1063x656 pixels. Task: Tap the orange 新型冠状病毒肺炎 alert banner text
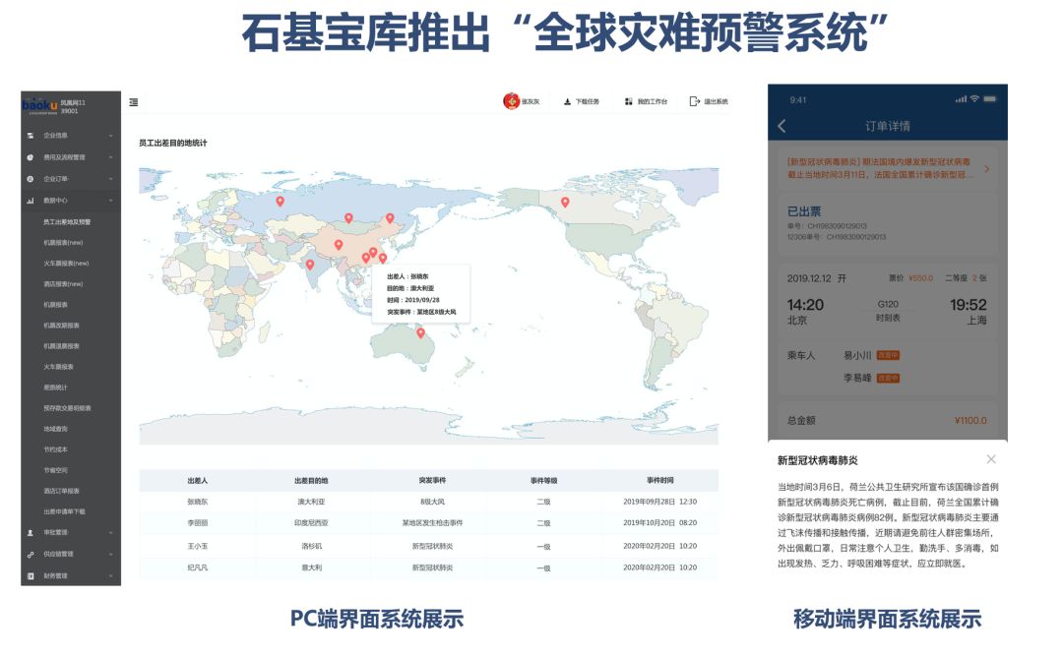point(880,169)
